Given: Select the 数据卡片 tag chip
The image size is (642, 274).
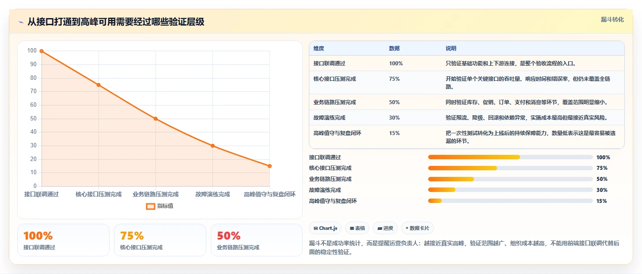Looking at the screenshot, I should point(418,228).
